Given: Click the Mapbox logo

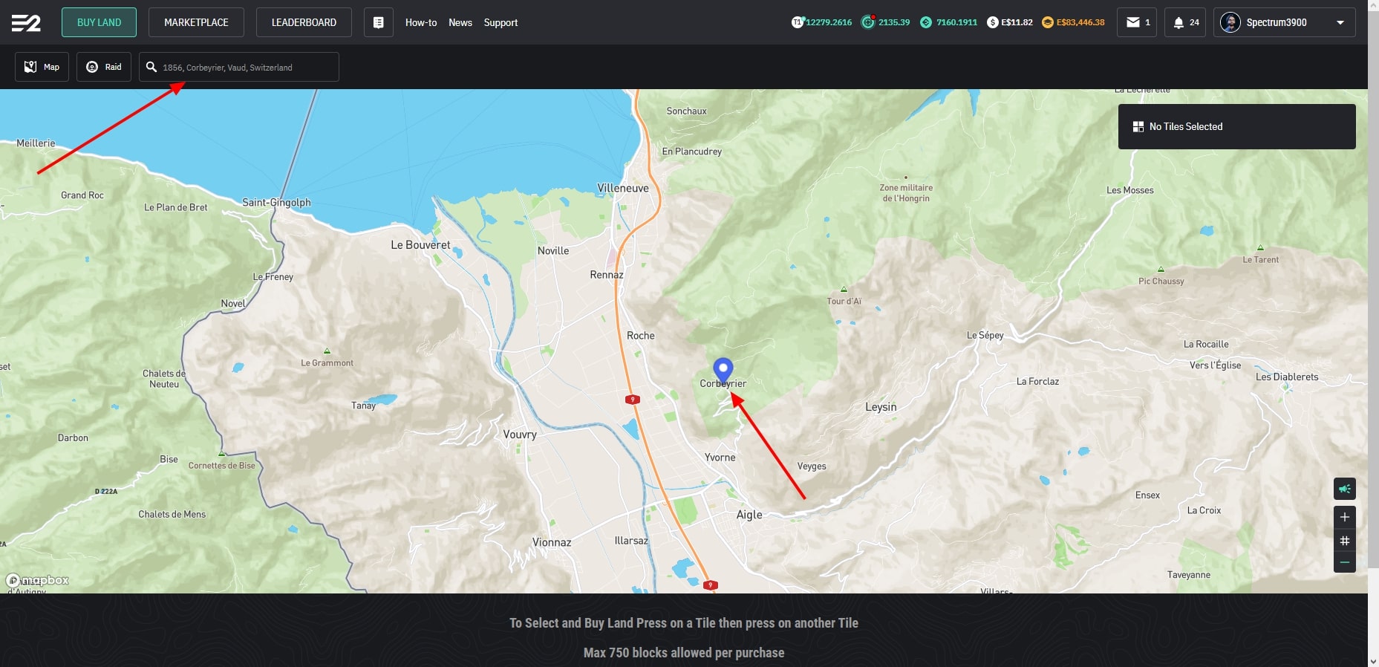Looking at the screenshot, I should pos(38,580).
